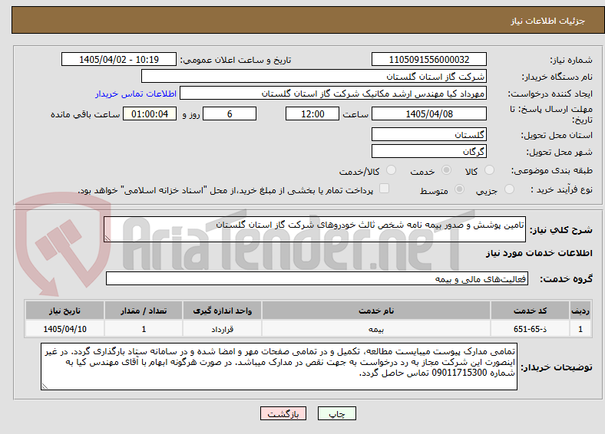Click the استان محل تحویل label

pyautogui.click(x=557, y=135)
